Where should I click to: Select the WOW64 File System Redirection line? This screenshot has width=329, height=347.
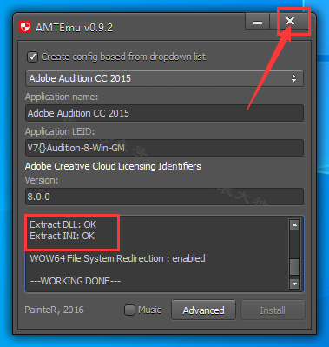[117, 258]
